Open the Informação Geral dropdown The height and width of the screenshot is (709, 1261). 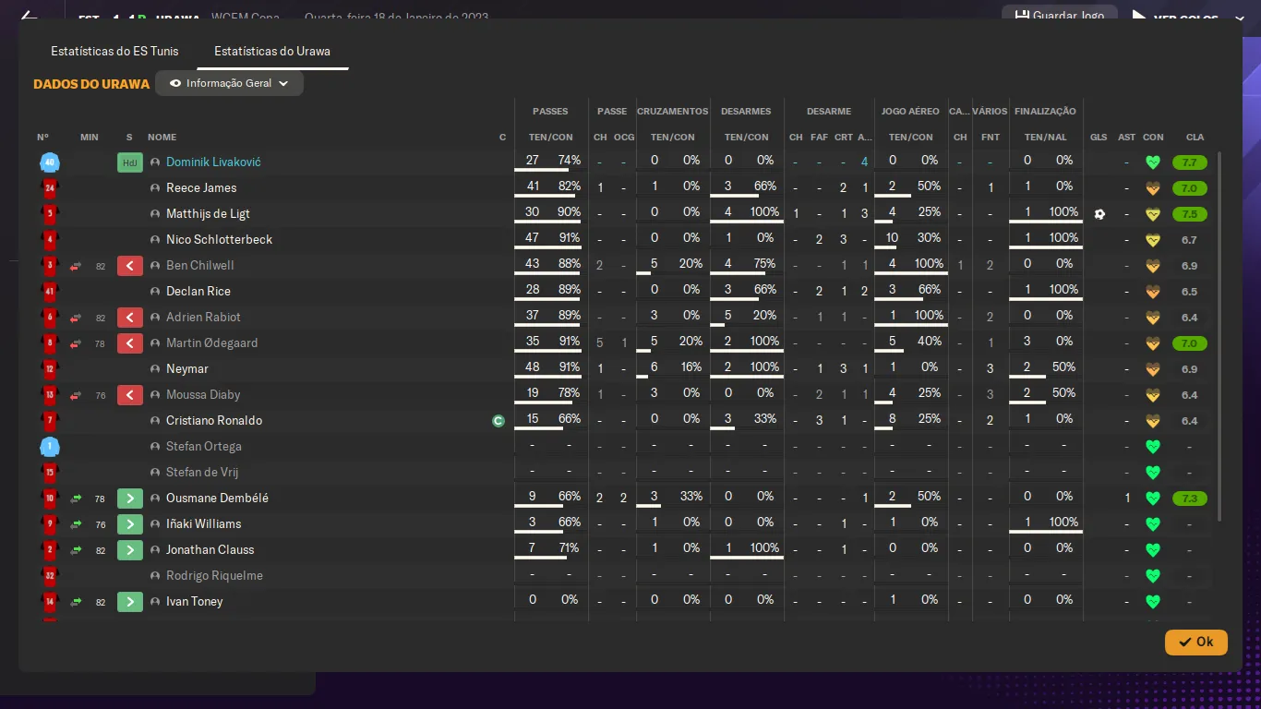(229, 83)
